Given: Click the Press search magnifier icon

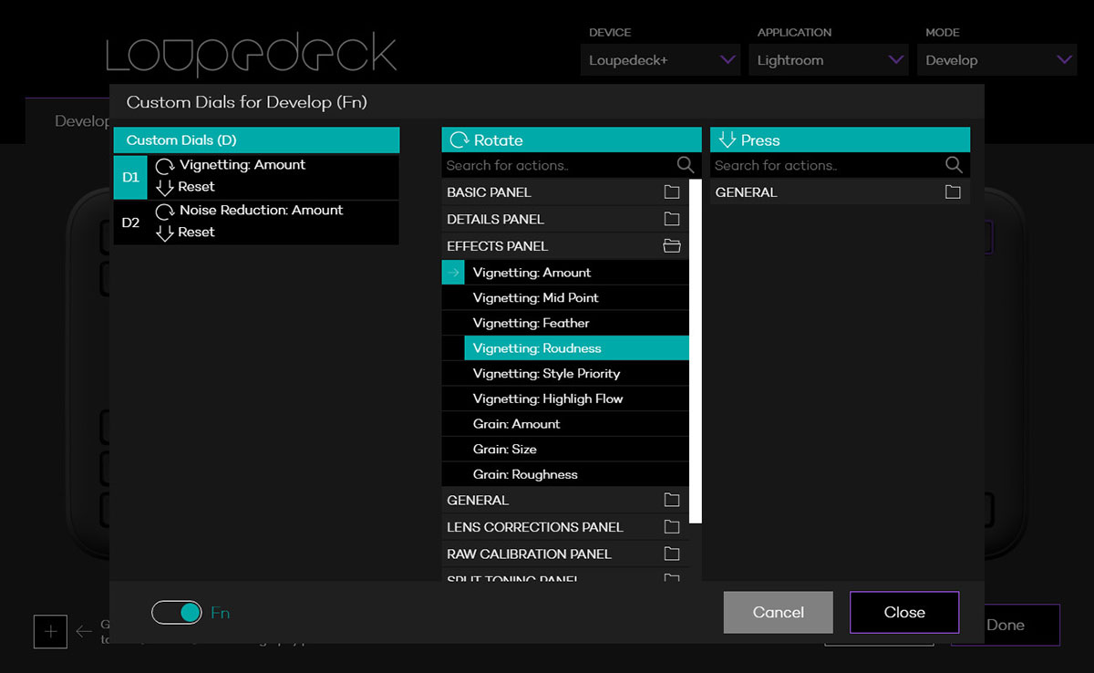Looking at the screenshot, I should pos(954,165).
